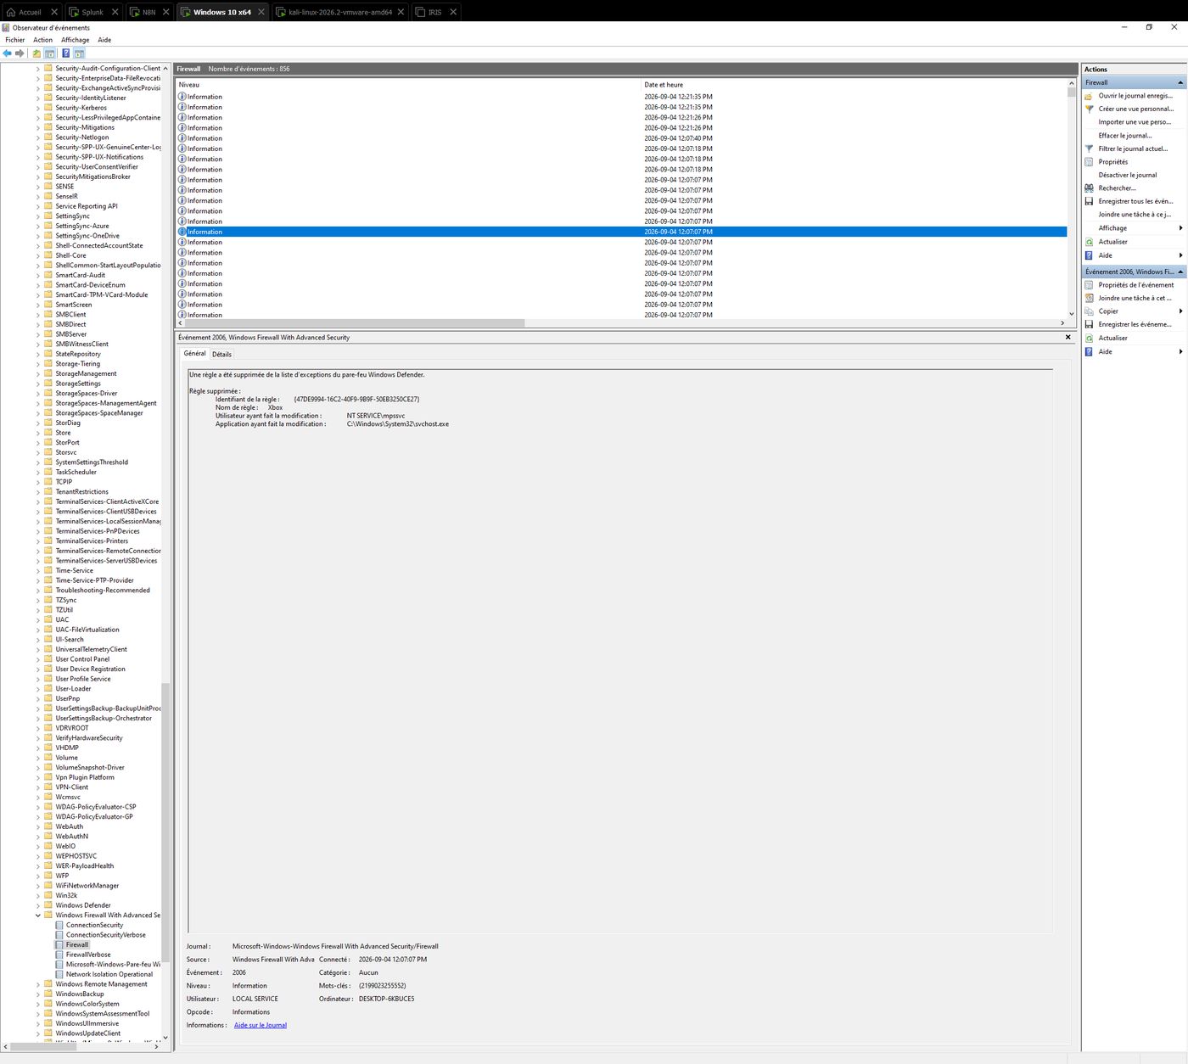Click the Niveau column header
The width and height of the screenshot is (1188, 1064).
click(x=408, y=85)
